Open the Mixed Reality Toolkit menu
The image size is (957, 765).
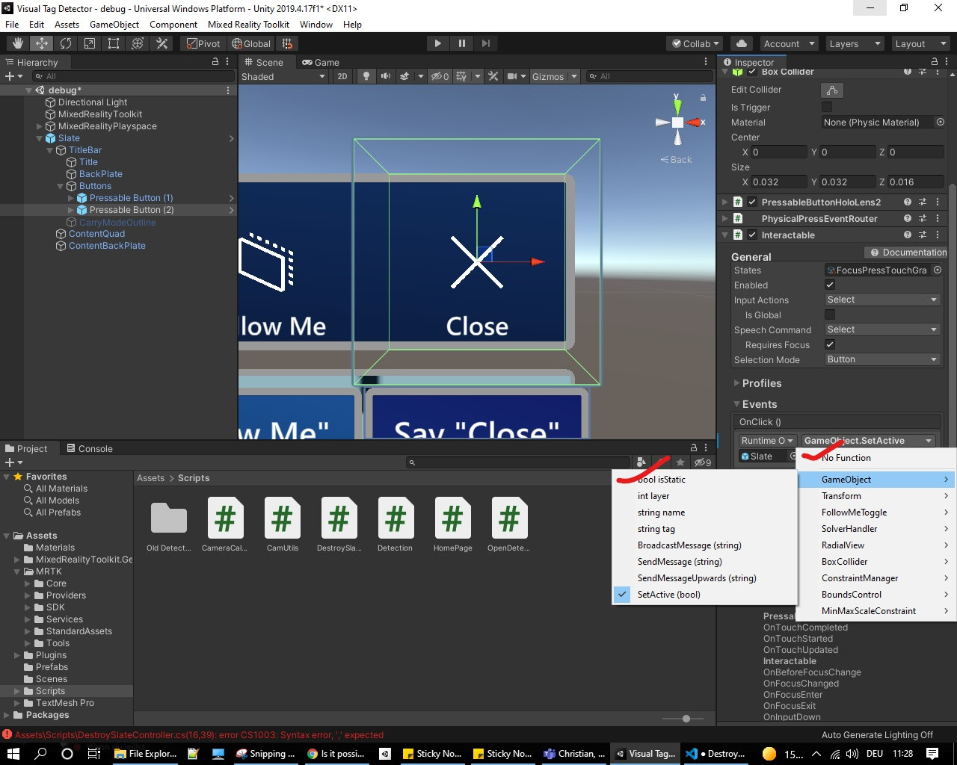pos(248,24)
